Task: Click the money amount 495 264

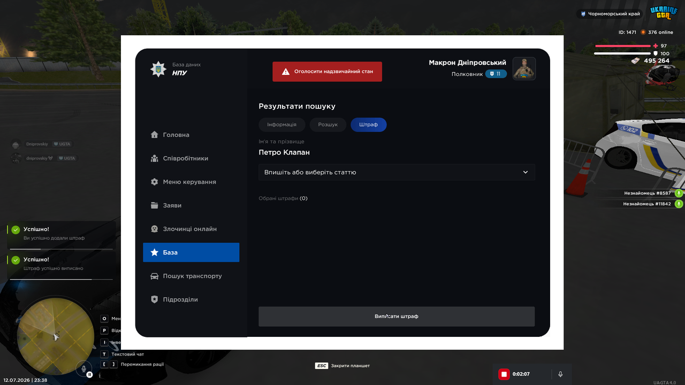Action: tap(657, 61)
